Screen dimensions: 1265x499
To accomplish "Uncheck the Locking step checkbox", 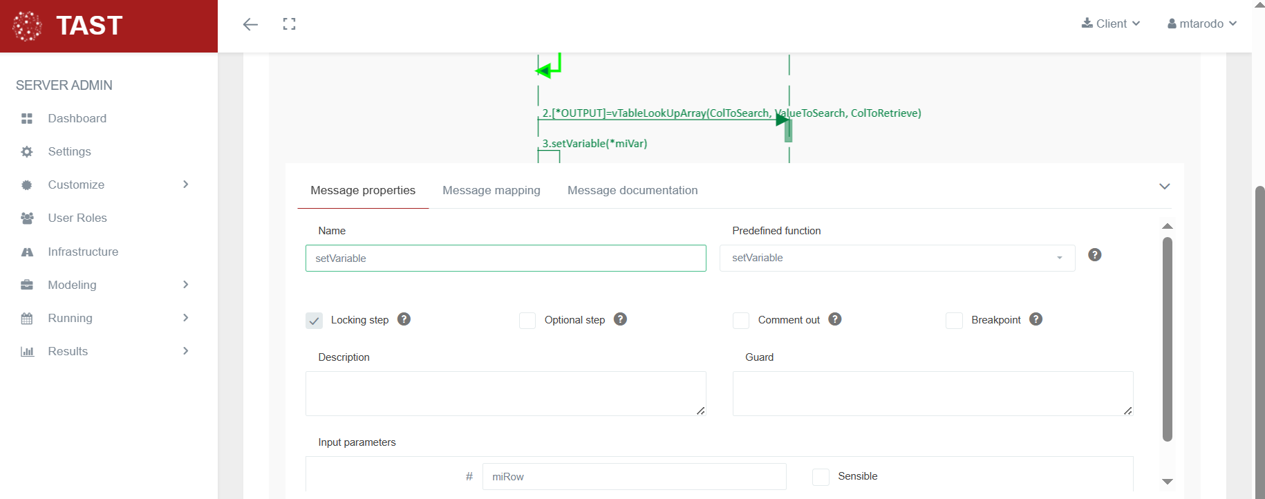I will pos(315,321).
